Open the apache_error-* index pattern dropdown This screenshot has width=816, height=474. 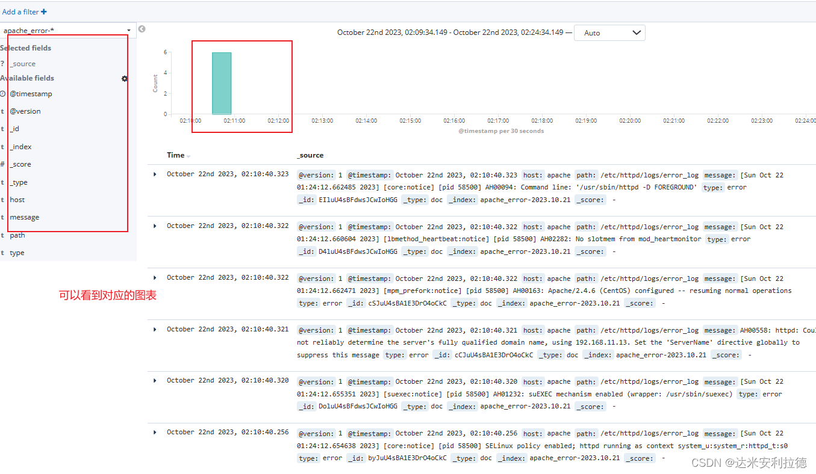[x=67, y=30]
